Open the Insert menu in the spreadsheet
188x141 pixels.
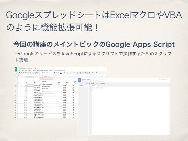(30, 70)
